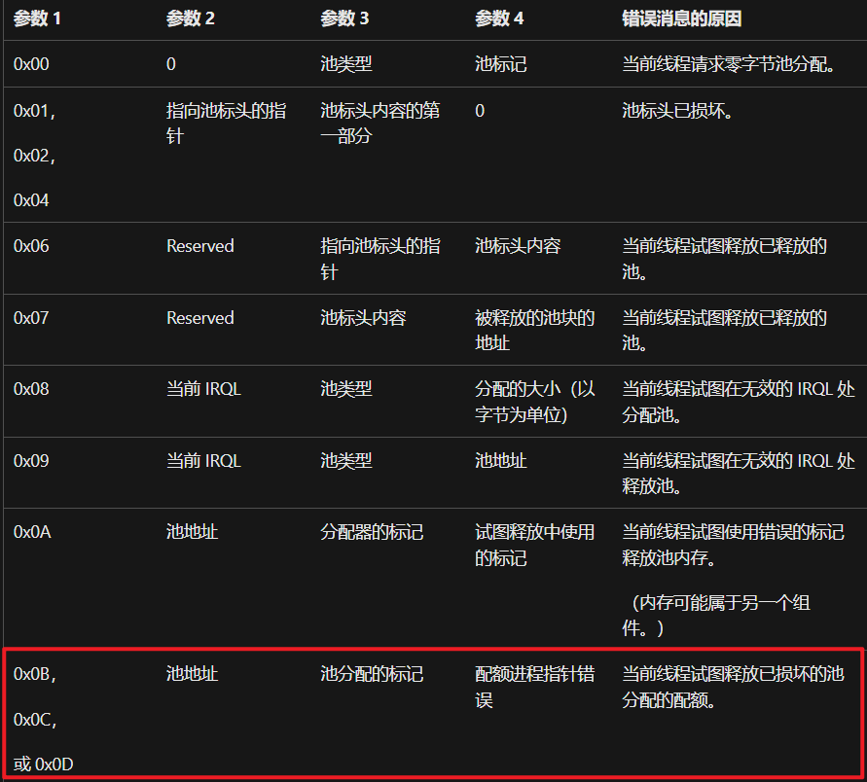Click 池地址 in the 0x0B row
Image resolution: width=867 pixels, height=782 pixels.
click(192, 674)
